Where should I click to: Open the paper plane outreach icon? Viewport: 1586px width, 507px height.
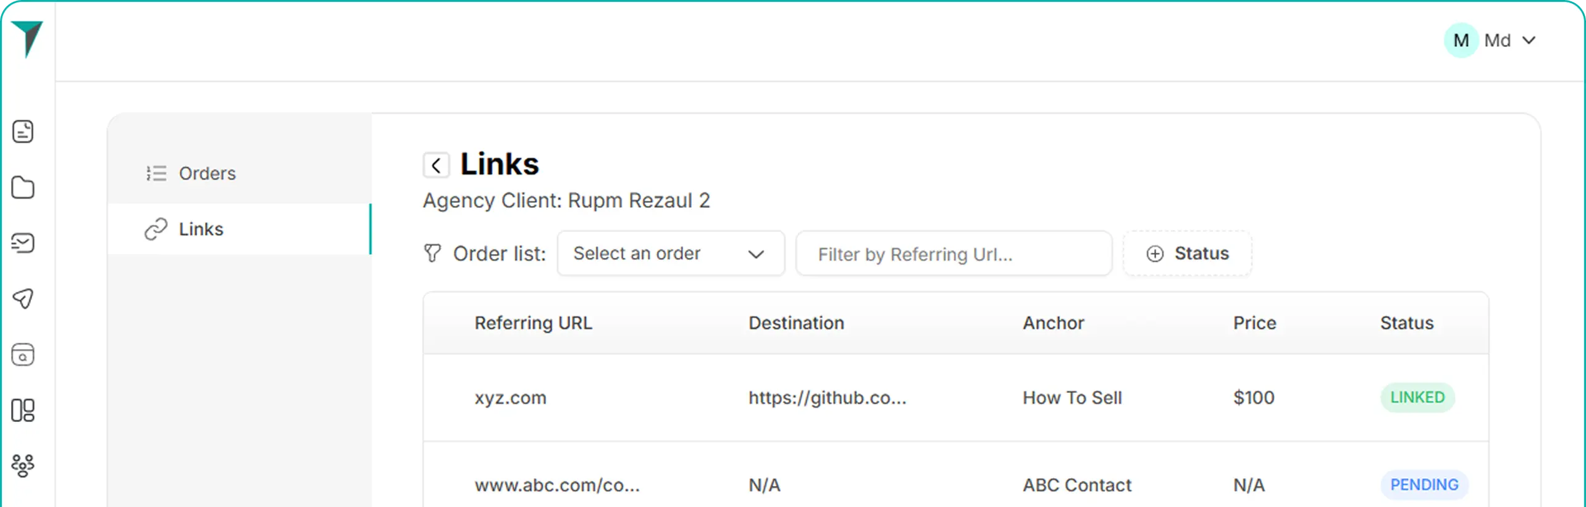click(x=23, y=299)
